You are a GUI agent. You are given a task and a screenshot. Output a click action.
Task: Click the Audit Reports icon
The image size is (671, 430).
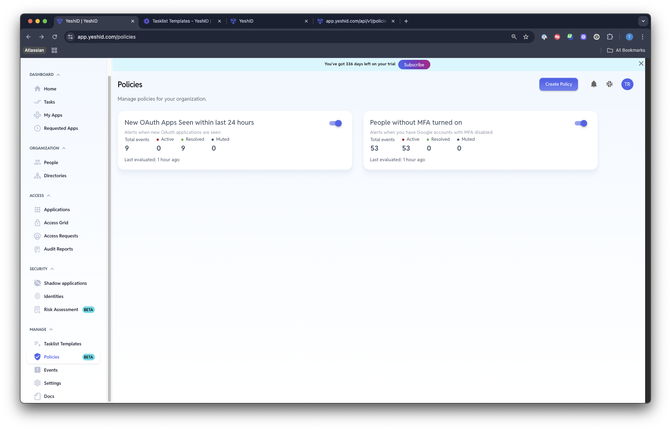37,249
